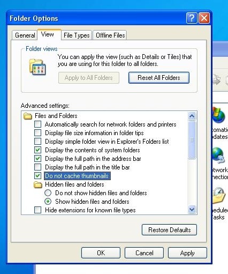
Task: Enable Hide extensions for known file types
Action: click(x=37, y=210)
